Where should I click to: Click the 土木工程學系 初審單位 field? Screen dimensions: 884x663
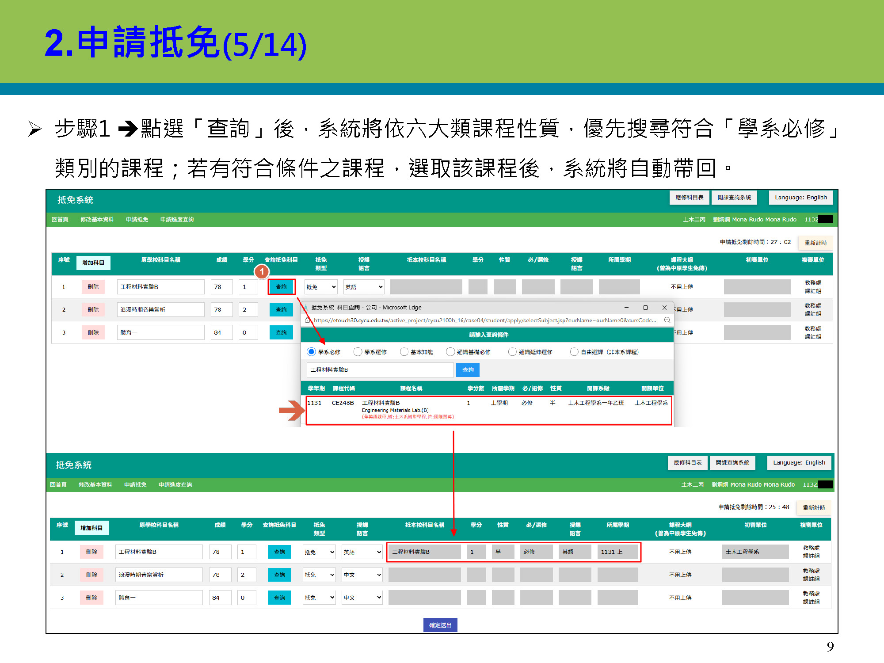755,552
